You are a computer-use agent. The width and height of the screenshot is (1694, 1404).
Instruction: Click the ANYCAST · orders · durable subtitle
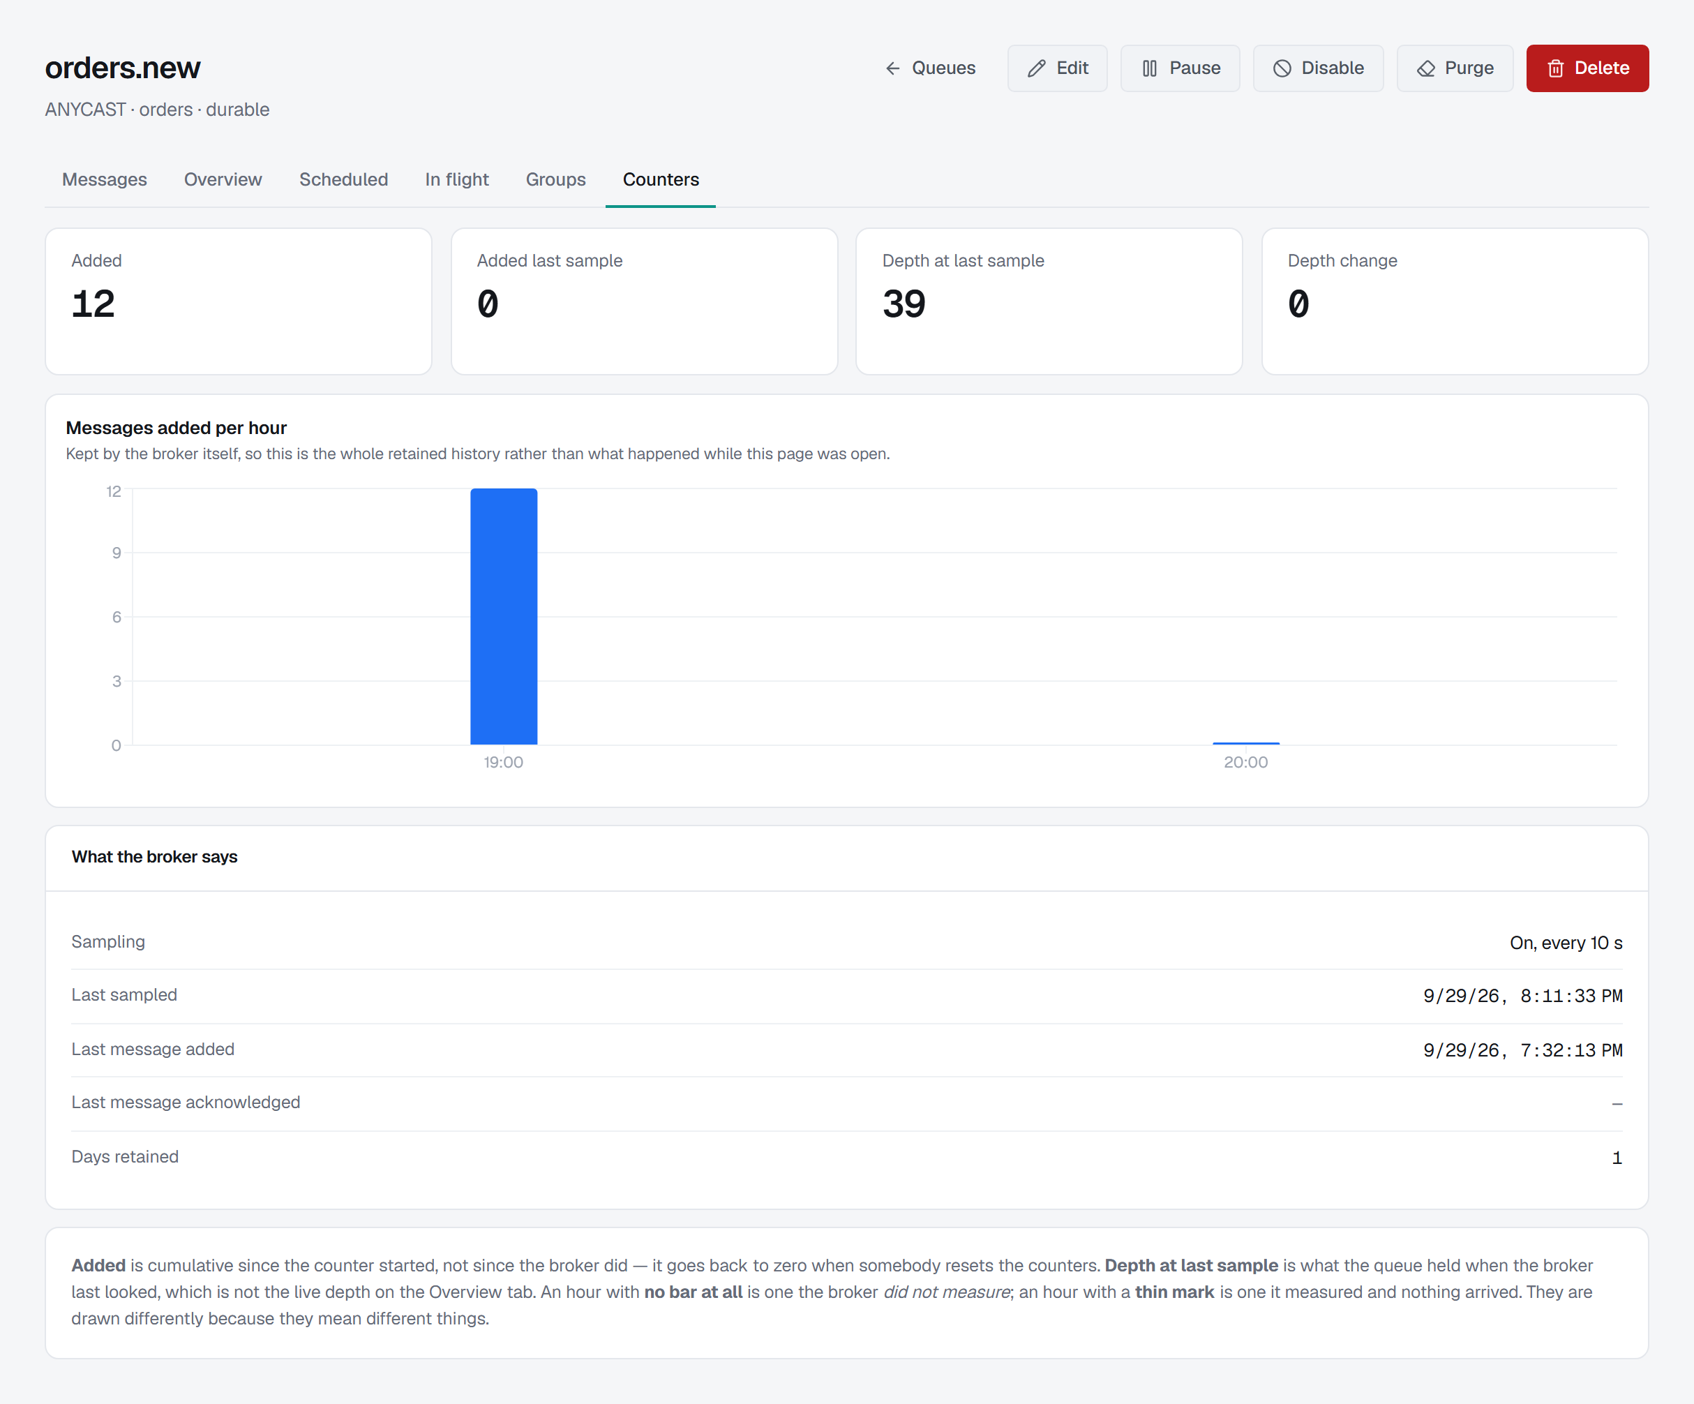(x=157, y=110)
